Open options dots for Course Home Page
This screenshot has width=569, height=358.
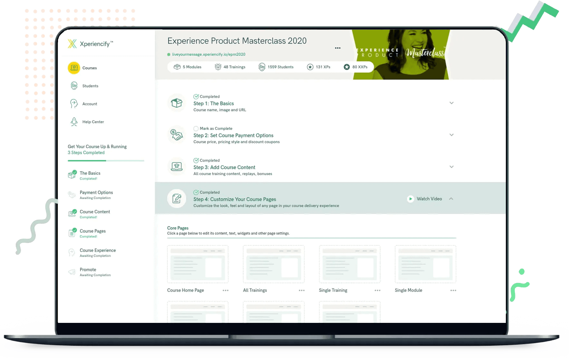[226, 290]
